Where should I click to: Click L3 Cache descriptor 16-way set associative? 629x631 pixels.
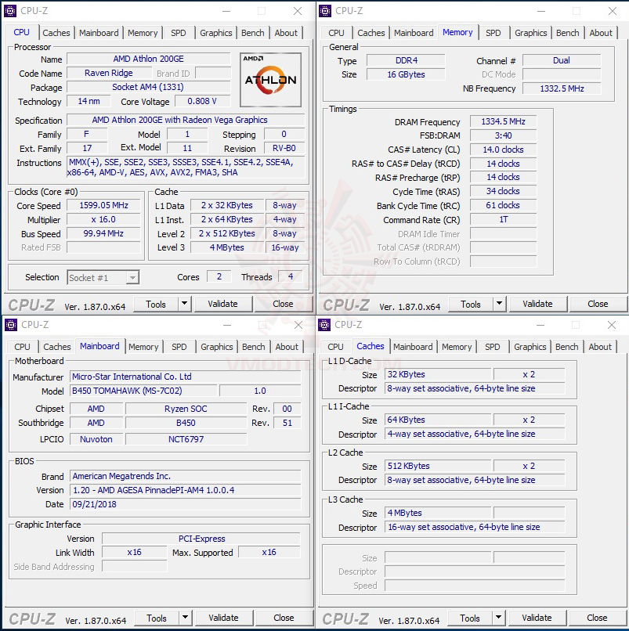pyautogui.click(x=475, y=527)
